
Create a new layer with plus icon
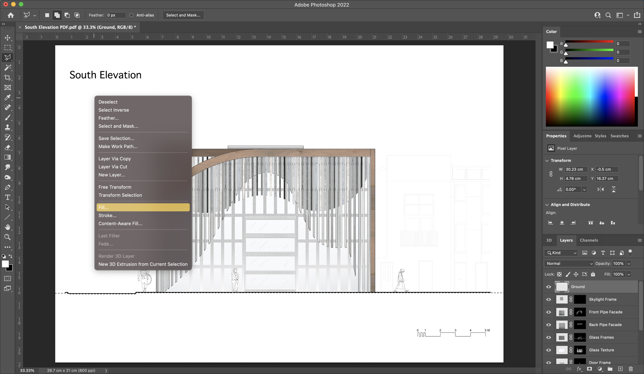pos(620,369)
